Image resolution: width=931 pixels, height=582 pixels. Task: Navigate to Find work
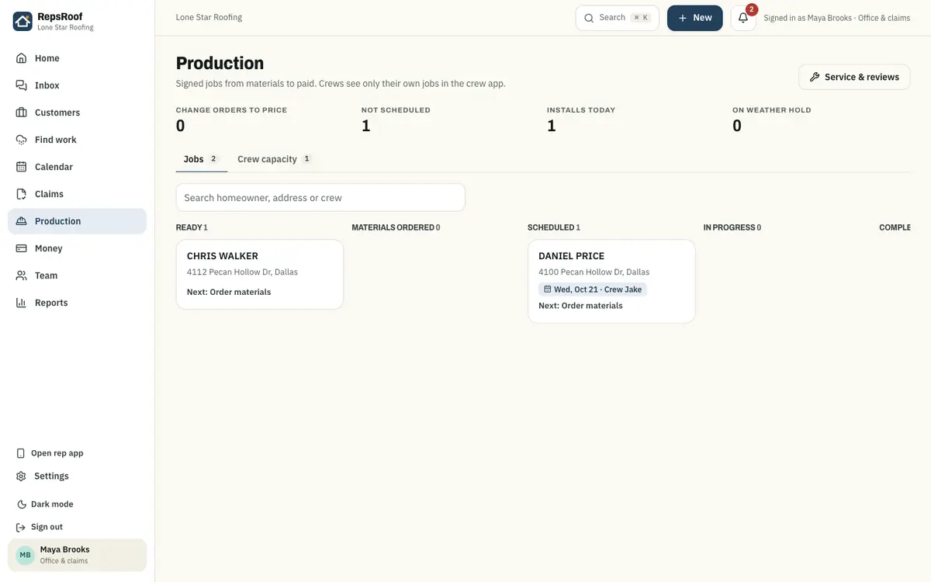coord(77,140)
